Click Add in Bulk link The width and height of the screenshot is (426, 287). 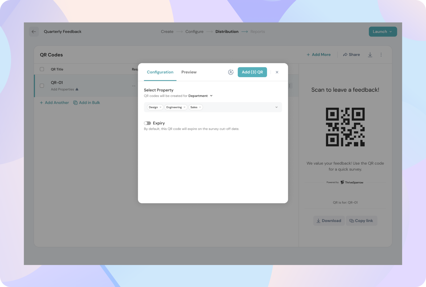(87, 102)
